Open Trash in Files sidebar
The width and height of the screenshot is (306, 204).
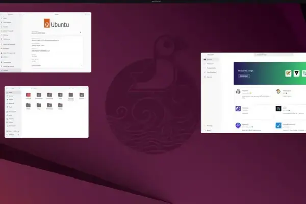click(x=13, y=107)
